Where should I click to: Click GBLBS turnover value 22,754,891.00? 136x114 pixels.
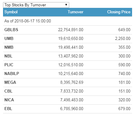71,30
